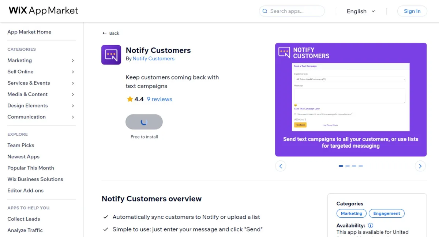Open Editor Add-ons page

click(26, 190)
